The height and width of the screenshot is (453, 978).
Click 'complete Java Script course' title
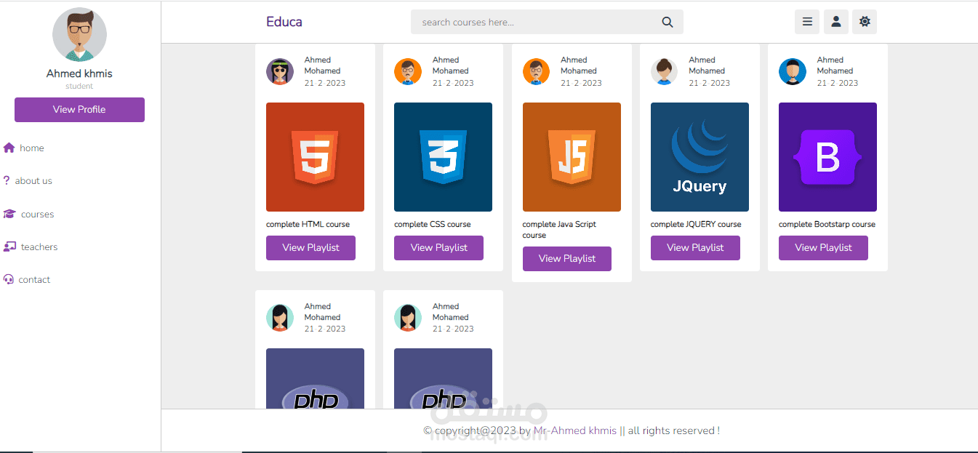pos(559,230)
